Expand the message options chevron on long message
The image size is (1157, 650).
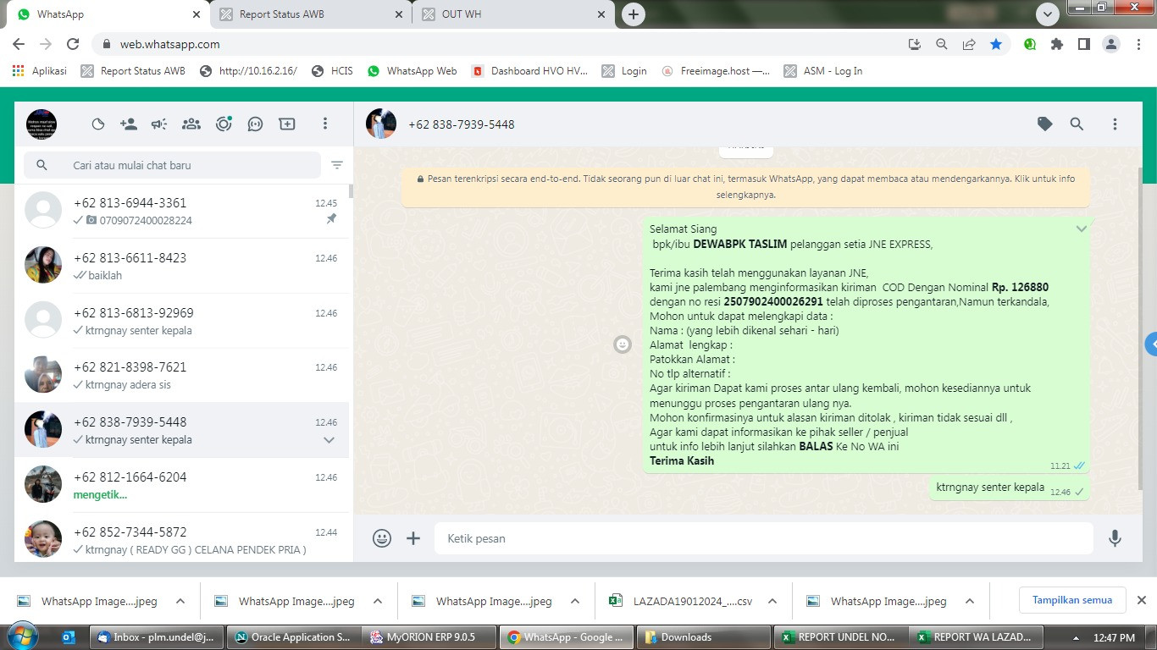[x=1081, y=229]
